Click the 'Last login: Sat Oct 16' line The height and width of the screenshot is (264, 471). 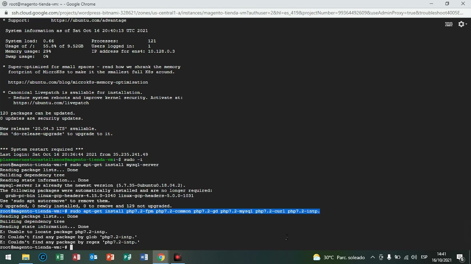pyautogui.click(x=74, y=154)
